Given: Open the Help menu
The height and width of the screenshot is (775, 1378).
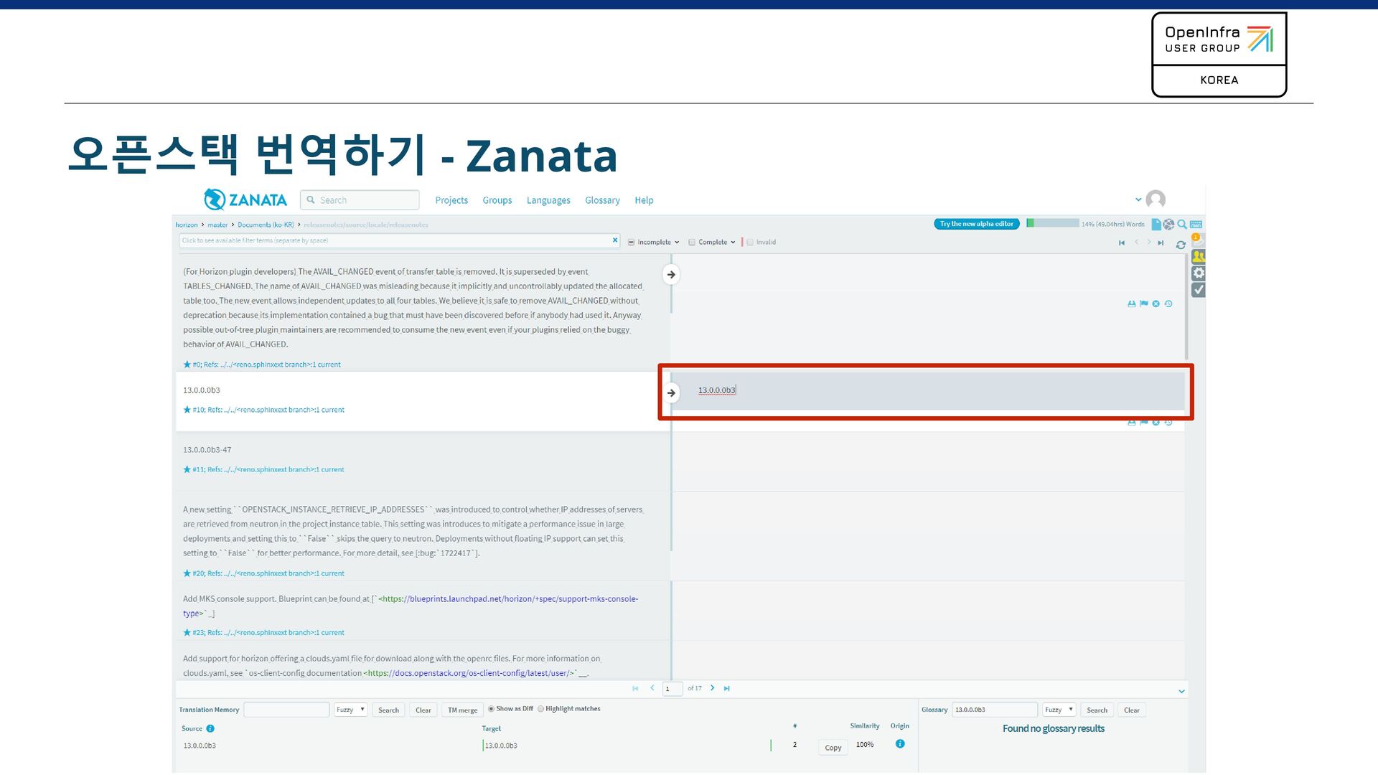Looking at the screenshot, I should tap(644, 200).
